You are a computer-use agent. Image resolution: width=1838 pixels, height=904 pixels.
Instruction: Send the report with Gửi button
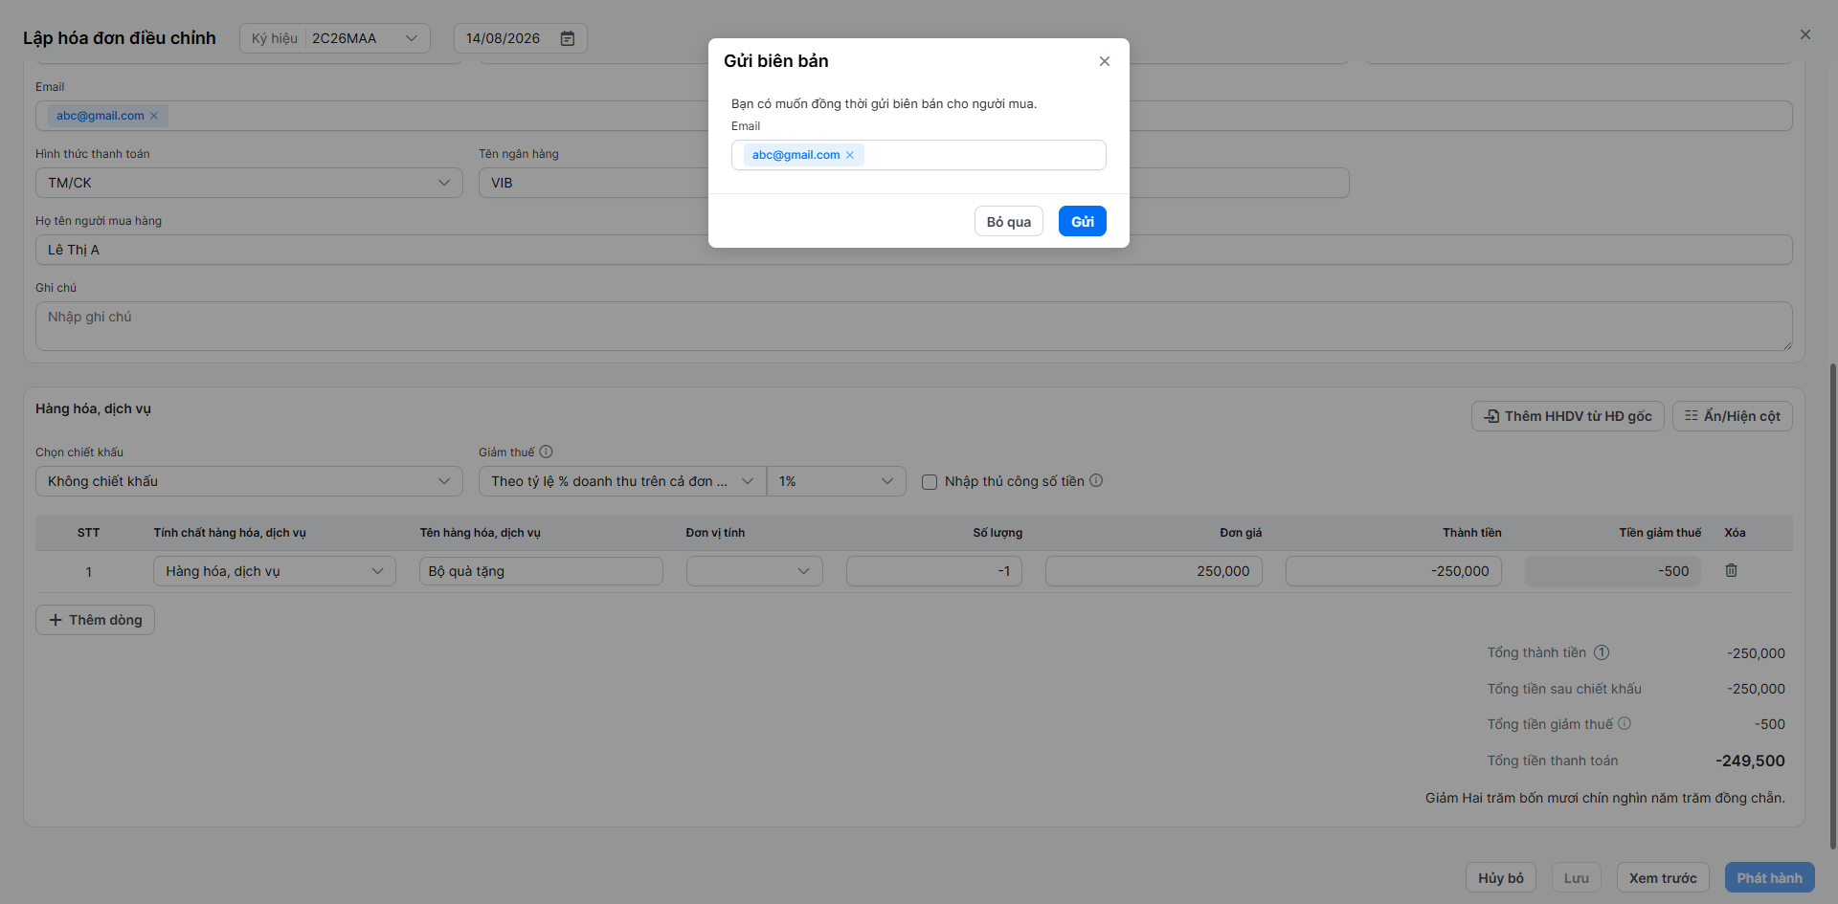(x=1083, y=222)
